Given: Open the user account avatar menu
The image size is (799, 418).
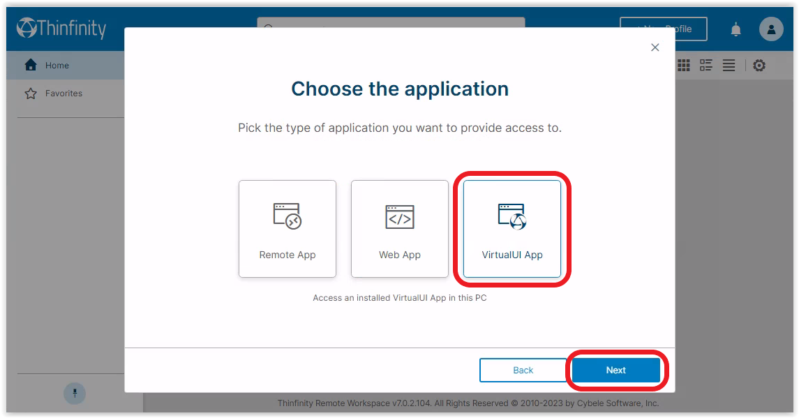Looking at the screenshot, I should click(x=771, y=29).
